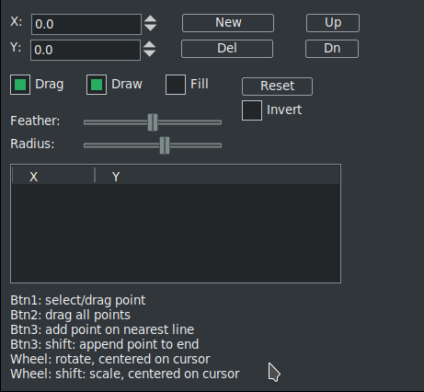Increase Y value with up arrow
Screen dimensions: 424x392
[149, 45]
